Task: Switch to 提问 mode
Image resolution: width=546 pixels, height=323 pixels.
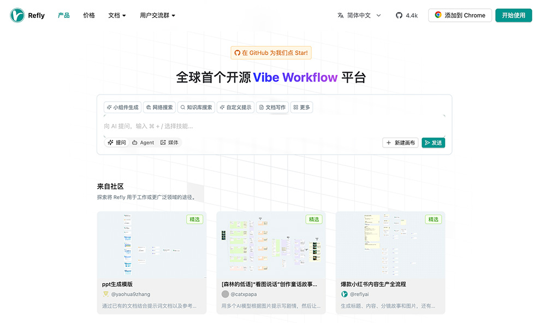Action: click(x=117, y=143)
